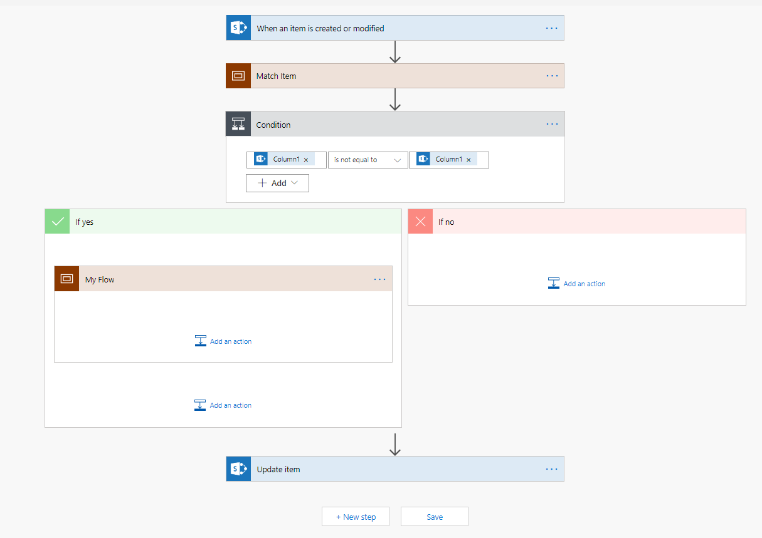The height and width of the screenshot is (538, 762).
Task: Select the If no branch header
Action: [x=577, y=222]
